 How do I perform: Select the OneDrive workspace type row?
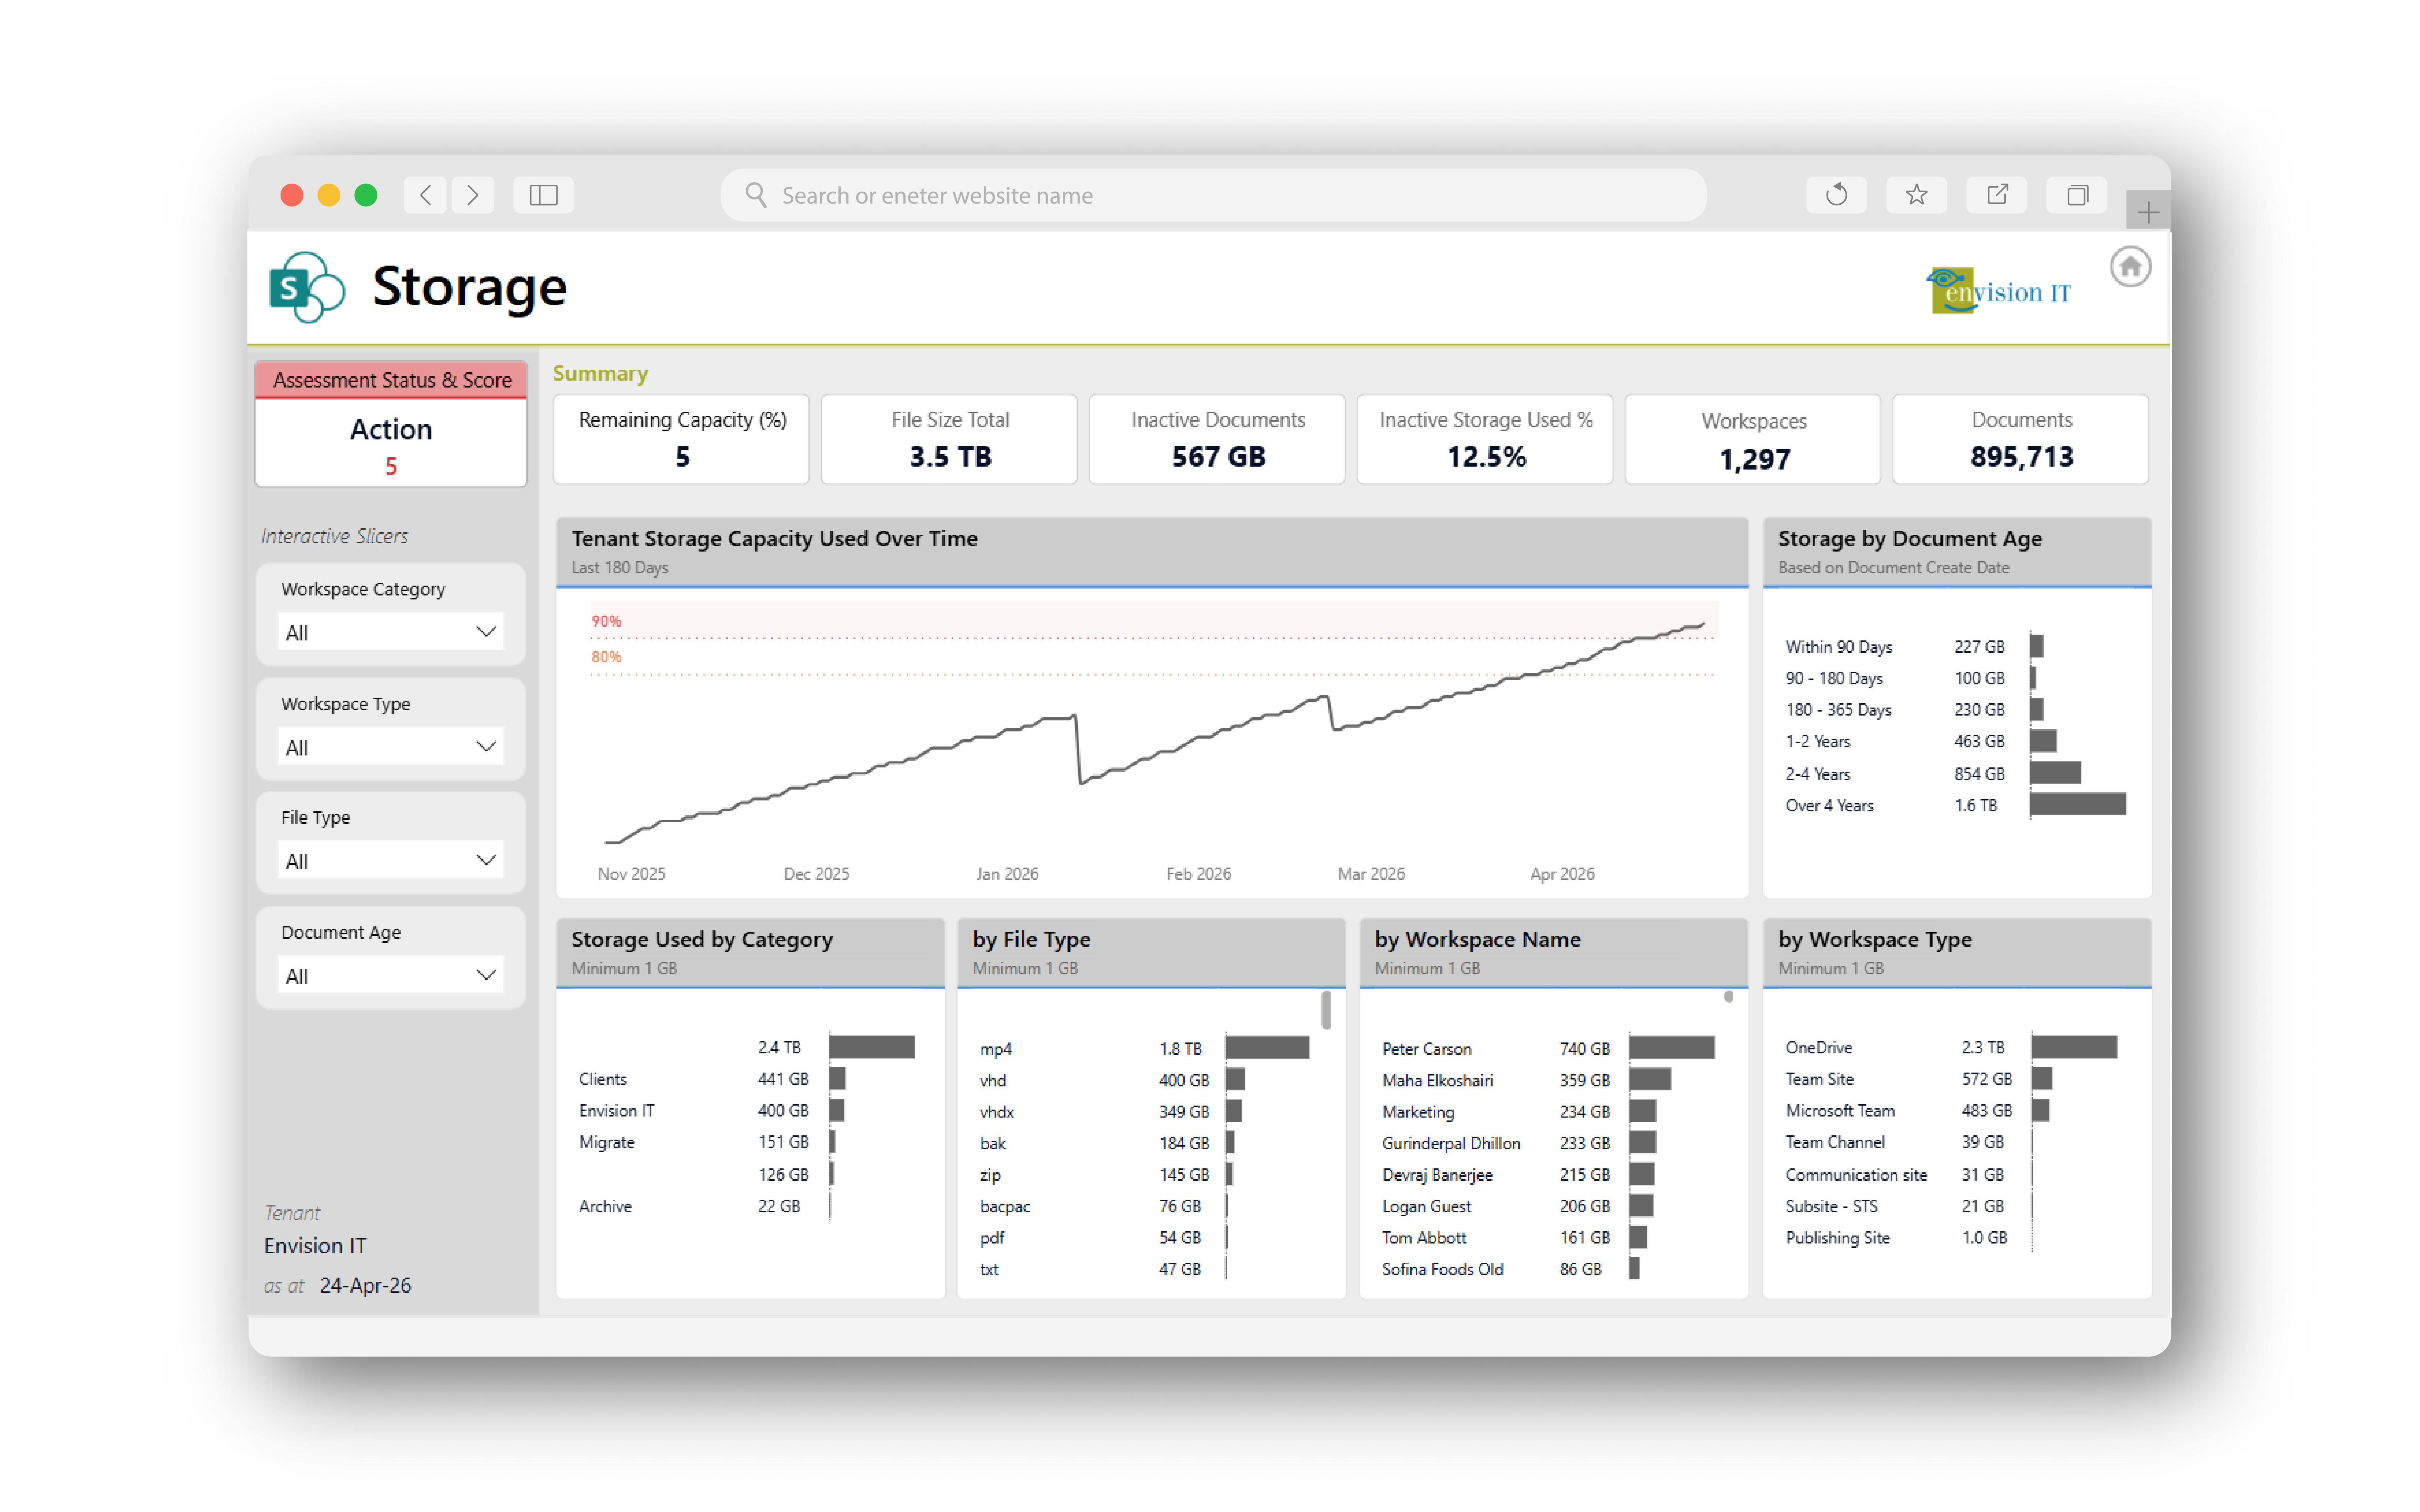(x=1952, y=1047)
